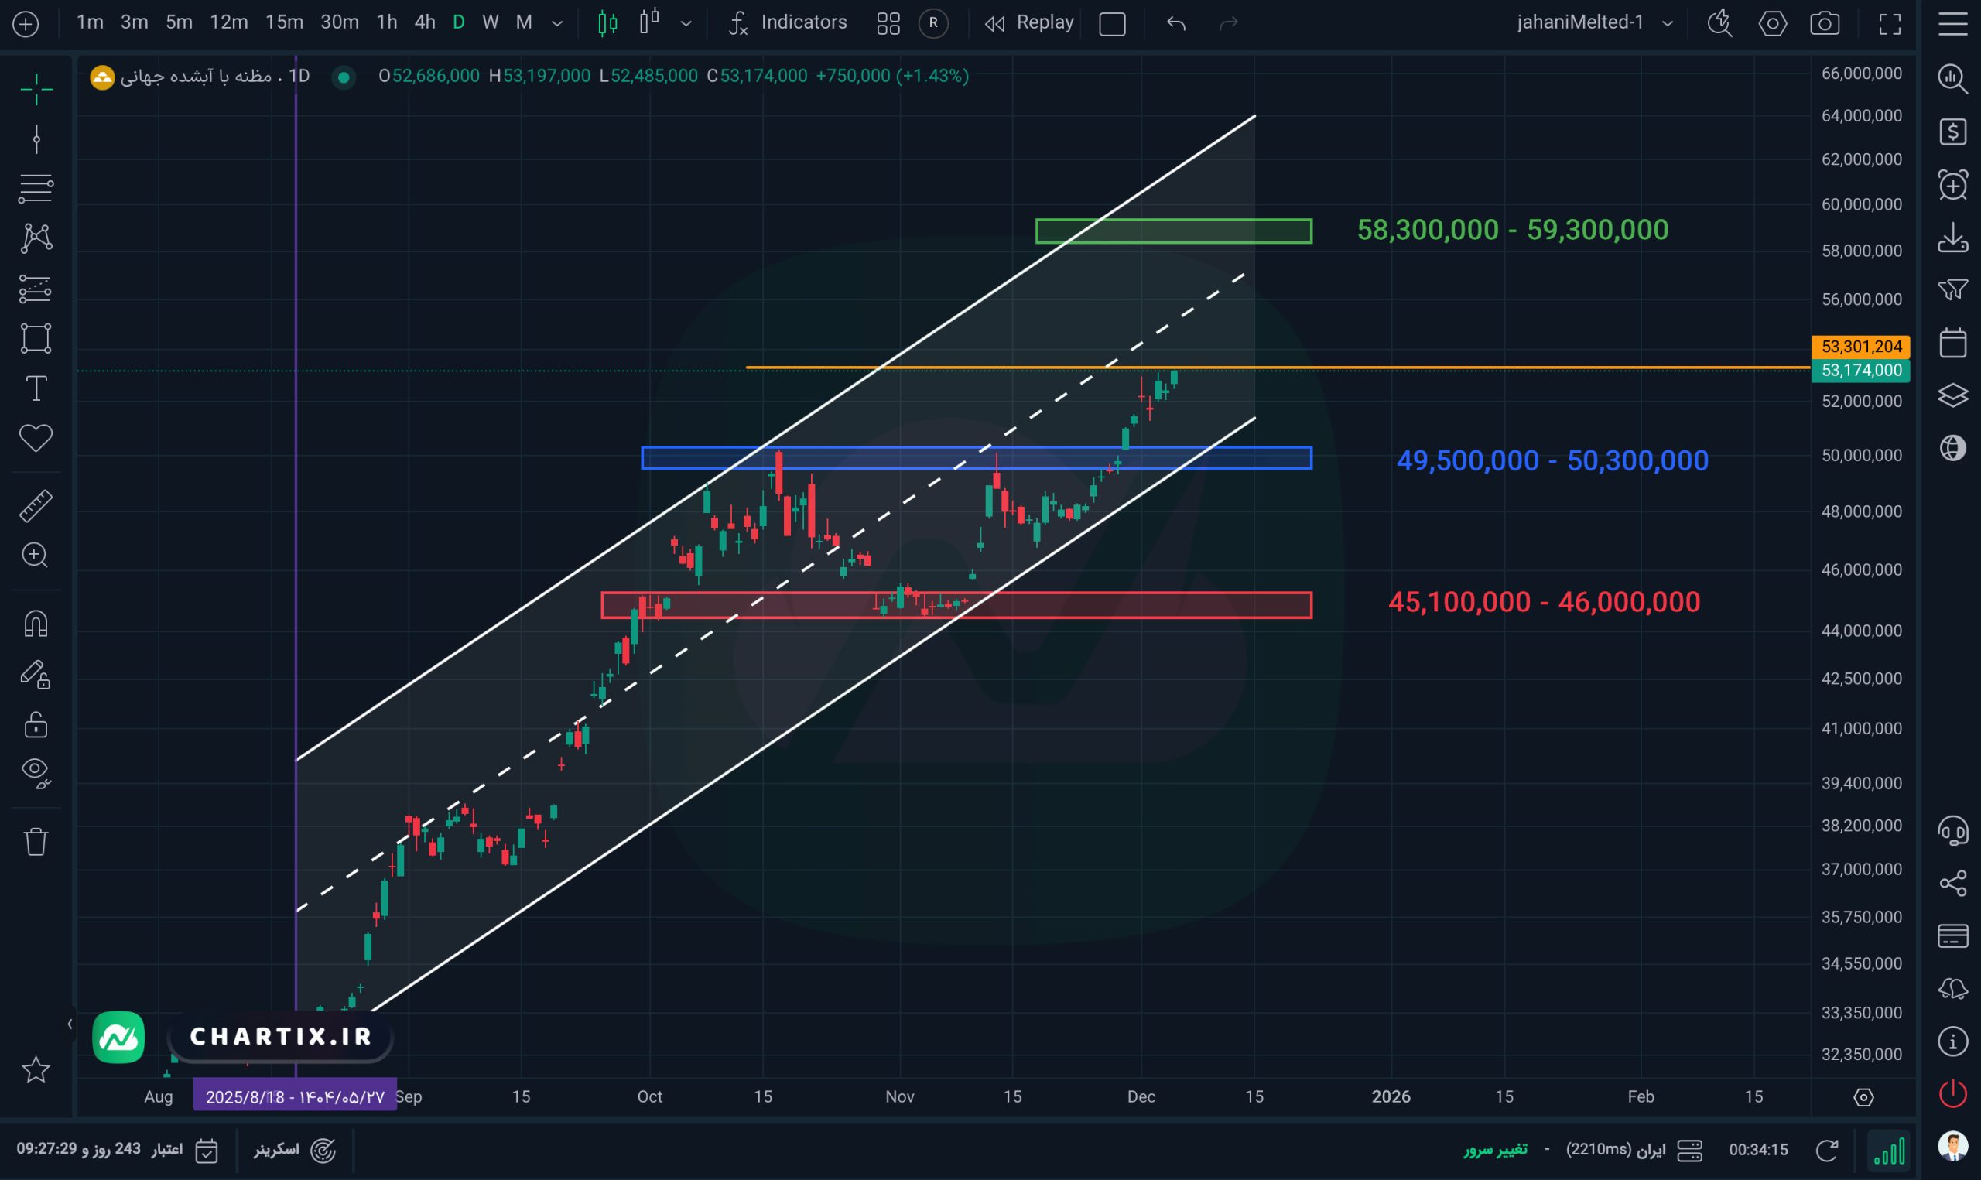Open the Fibonacci tools icon
1981x1180 pixels.
[x=36, y=189]
